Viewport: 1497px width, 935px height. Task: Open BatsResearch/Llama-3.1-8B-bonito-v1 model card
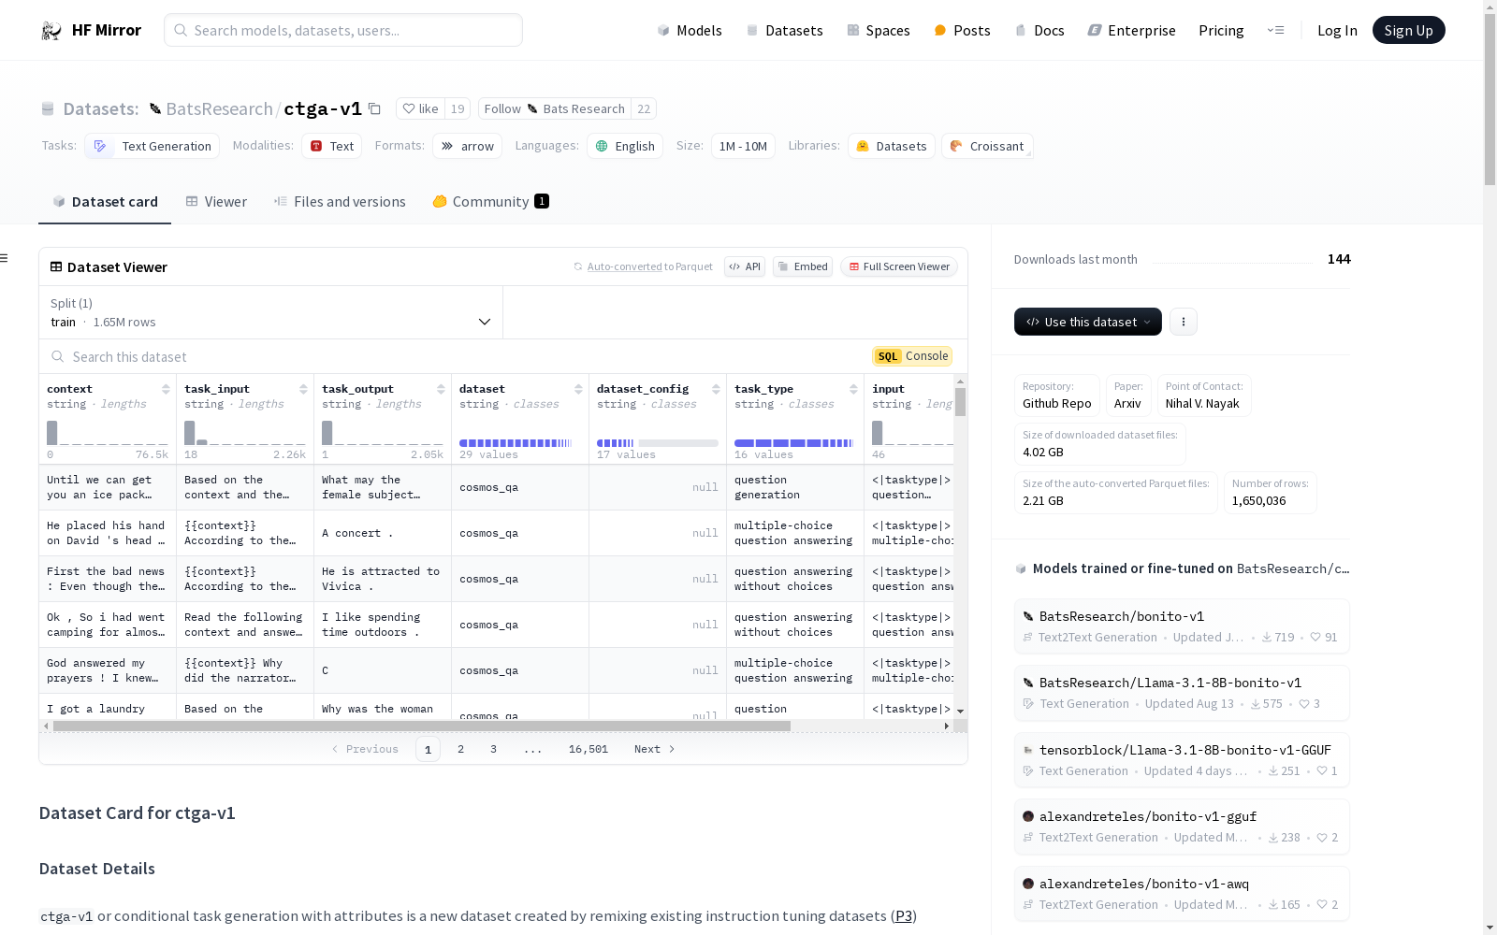click(1182, 693)
